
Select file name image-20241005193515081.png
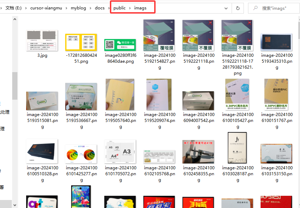point(43,121)
